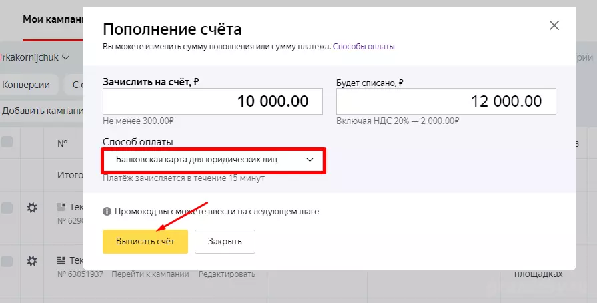
Task: Click Добавить кампанию in background page
Action: [x=42, y=111]
